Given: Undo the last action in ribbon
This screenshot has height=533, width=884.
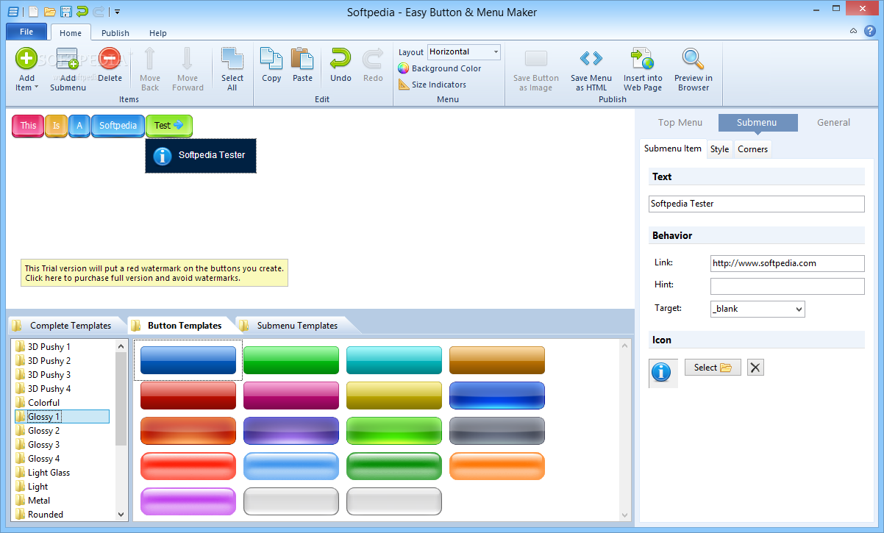Looking at the screenshot, I should point(341,58).
